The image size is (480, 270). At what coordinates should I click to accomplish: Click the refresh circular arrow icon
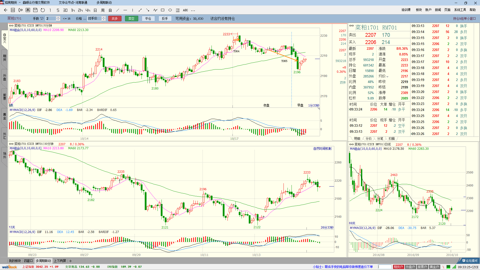[43, 10]
